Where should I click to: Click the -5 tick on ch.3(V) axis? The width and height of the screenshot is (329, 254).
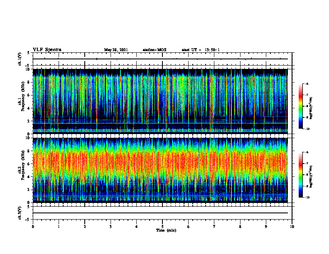28,220
